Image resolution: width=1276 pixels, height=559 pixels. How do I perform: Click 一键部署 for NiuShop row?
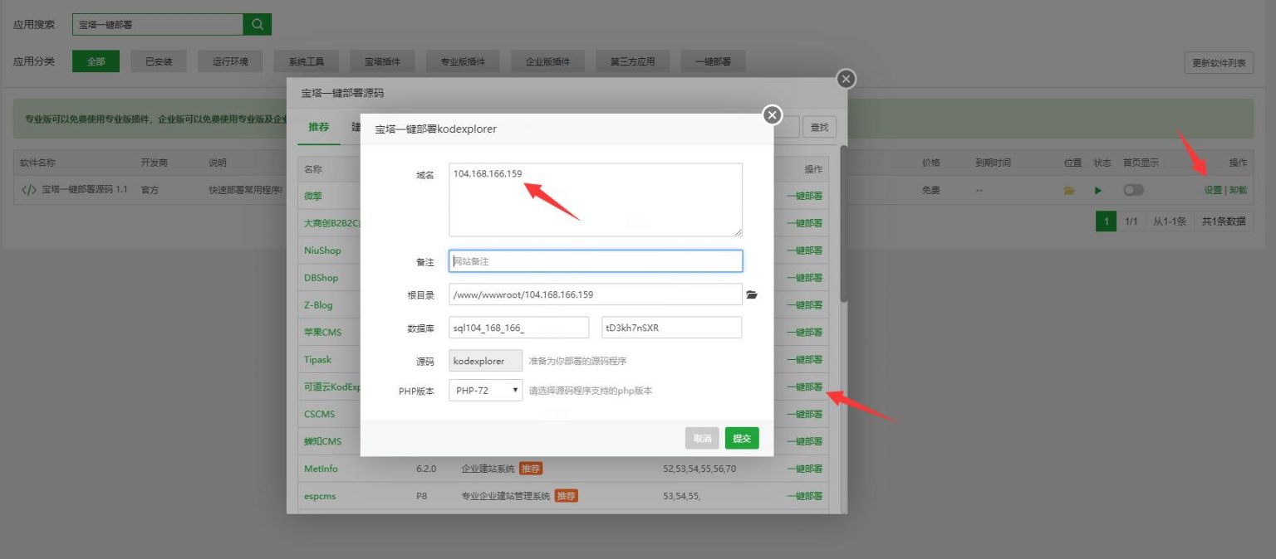pos(804,250)
